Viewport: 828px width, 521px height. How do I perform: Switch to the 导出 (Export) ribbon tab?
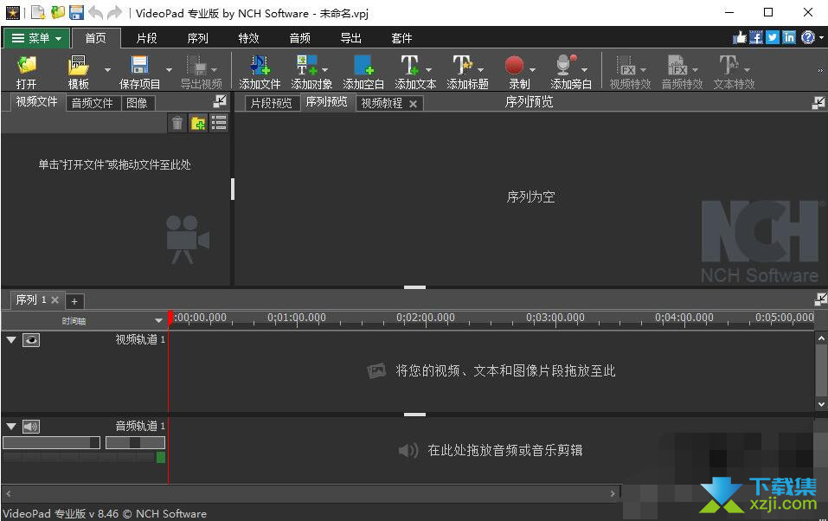point(350,38)
